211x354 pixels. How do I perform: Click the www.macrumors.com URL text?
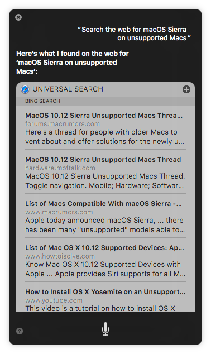[x=59, y=212]
